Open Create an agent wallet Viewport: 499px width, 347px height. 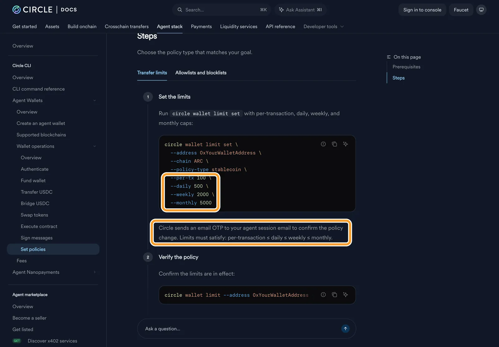(x=41, y=123)
